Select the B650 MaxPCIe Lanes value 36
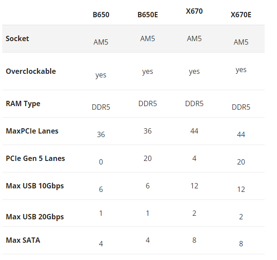 (x=101, y=134)
